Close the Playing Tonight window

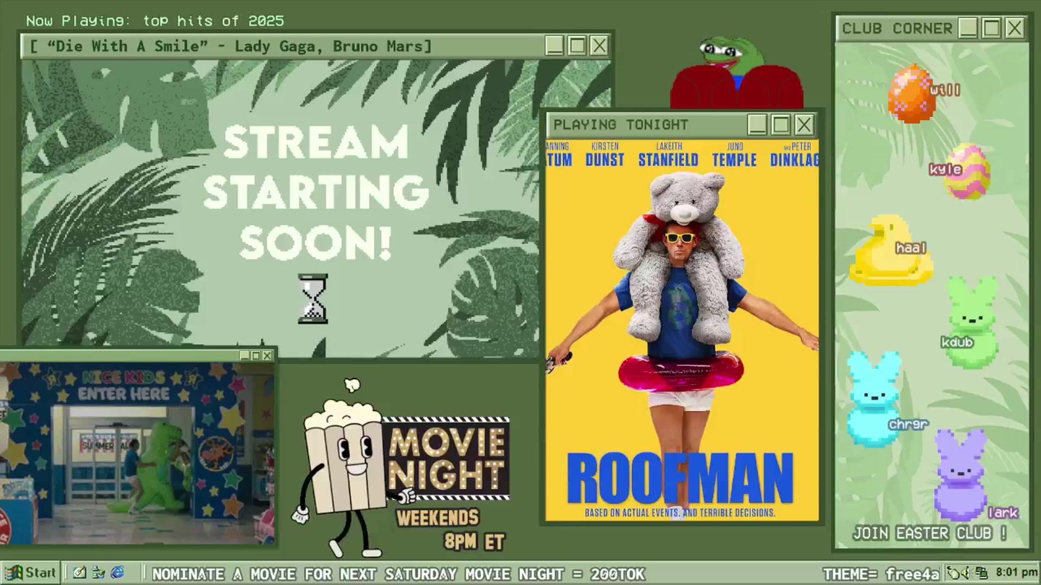[x=804, y=125]
